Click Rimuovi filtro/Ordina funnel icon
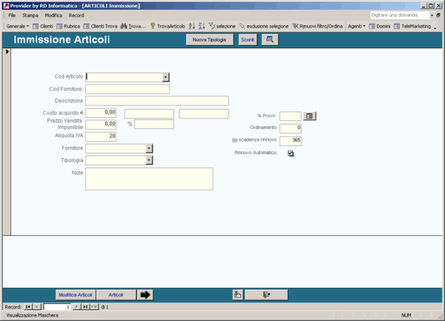Screen dimensions: 445x321 pyautogui.click(x=295, y=26)
